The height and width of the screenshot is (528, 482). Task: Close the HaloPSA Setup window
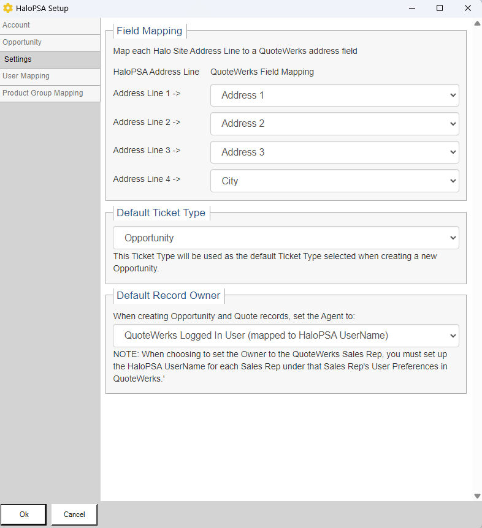click(468, 9)
